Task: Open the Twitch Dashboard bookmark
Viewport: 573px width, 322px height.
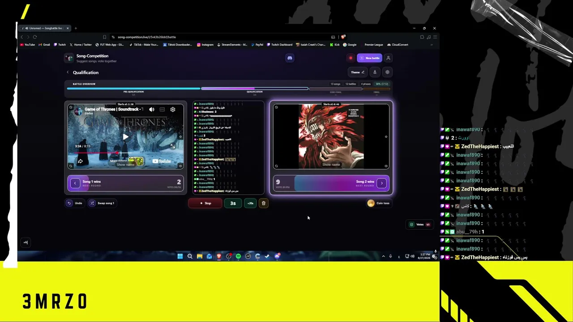Action: pyautogui.click(x=280, y=45)
